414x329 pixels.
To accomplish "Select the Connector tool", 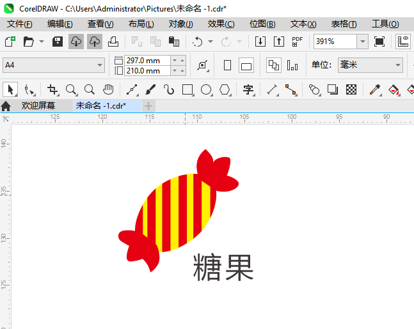I will coord(291,90).
